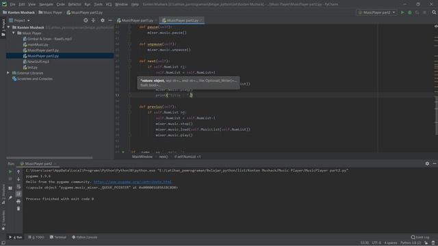
Task: Click the line:column cursor position in status bar
Action: click(x=364, y=243)
